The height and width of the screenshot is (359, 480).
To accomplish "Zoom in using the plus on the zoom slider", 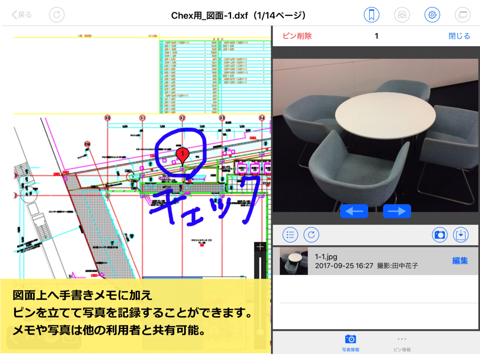I will coord(260,247).
